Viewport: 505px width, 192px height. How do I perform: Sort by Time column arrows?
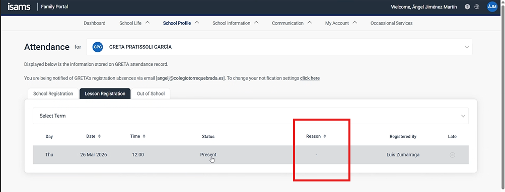tap(144, 136)
